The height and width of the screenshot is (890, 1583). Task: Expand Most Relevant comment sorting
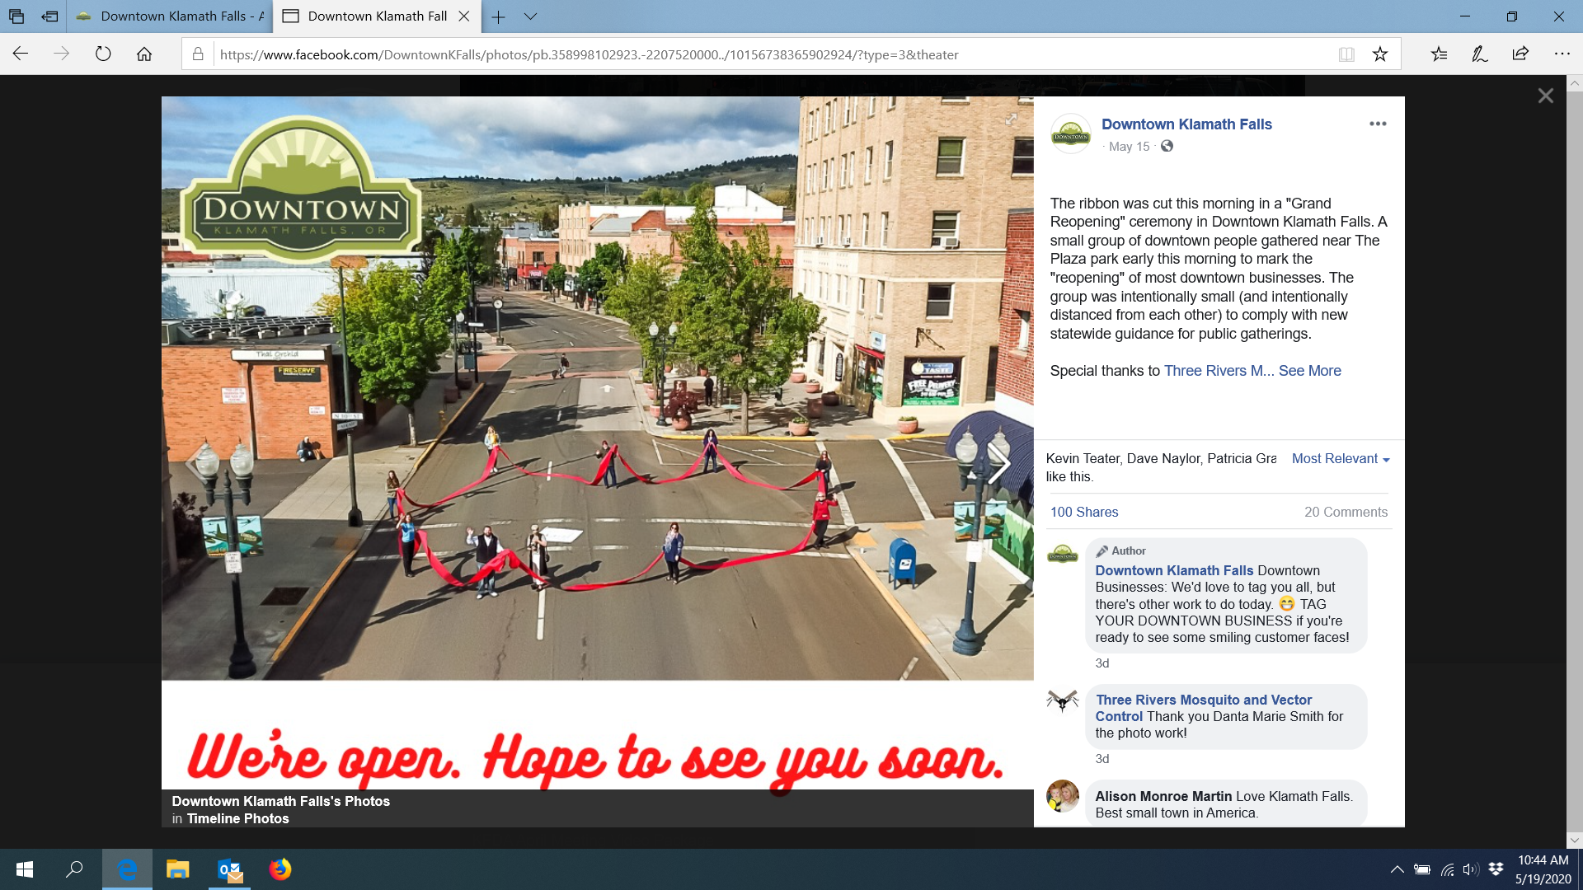coord(1341,459)
